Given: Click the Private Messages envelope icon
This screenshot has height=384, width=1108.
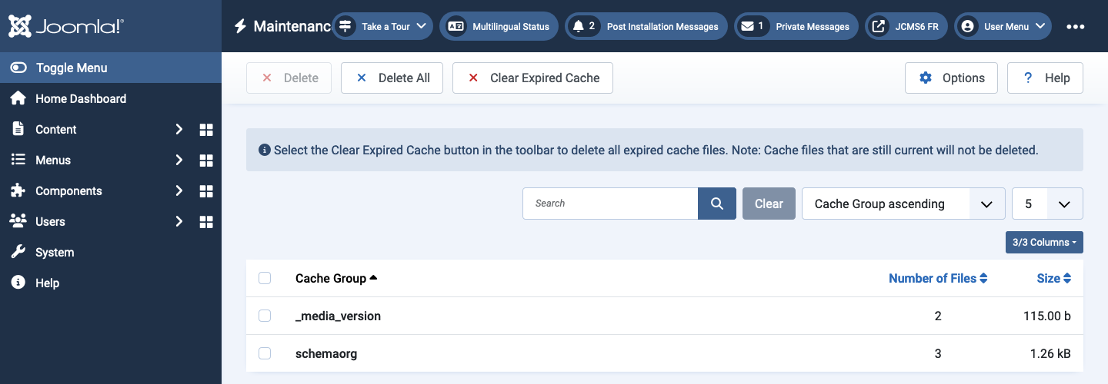Looking at the screenshot, I should 747,26.
